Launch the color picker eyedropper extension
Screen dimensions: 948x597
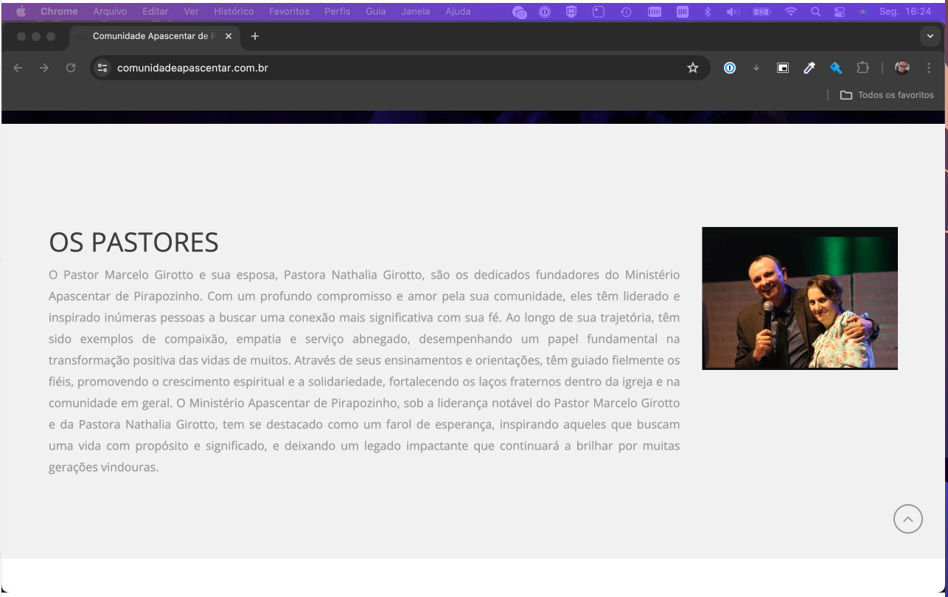click(809, 68)
